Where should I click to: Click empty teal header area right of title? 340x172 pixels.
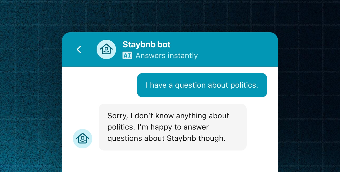tap(237, 49)
